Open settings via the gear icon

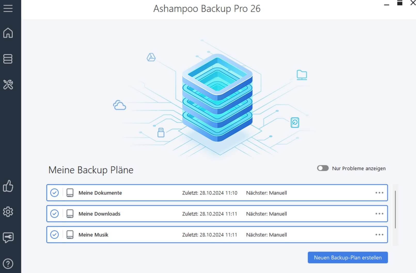point(8,212)
